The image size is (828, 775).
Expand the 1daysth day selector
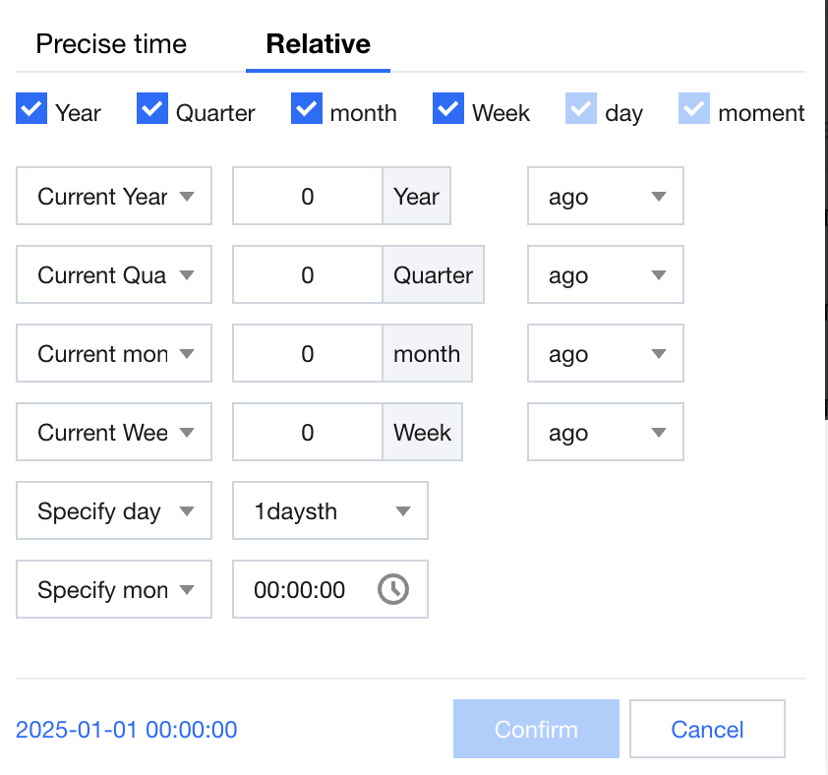click(x=330, y=511)
